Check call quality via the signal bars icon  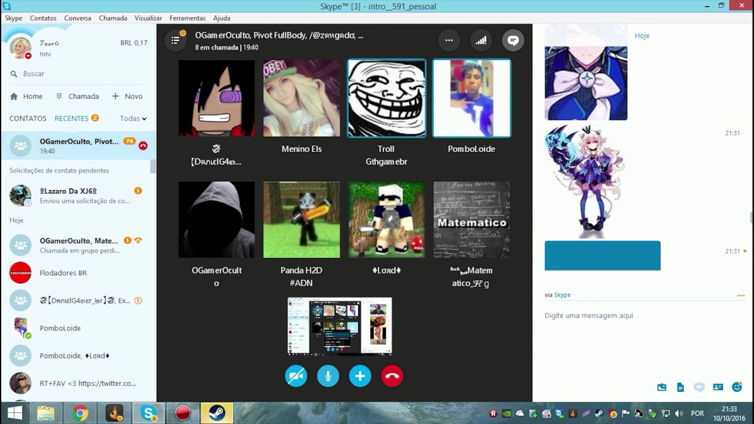[x=481, y=40]
